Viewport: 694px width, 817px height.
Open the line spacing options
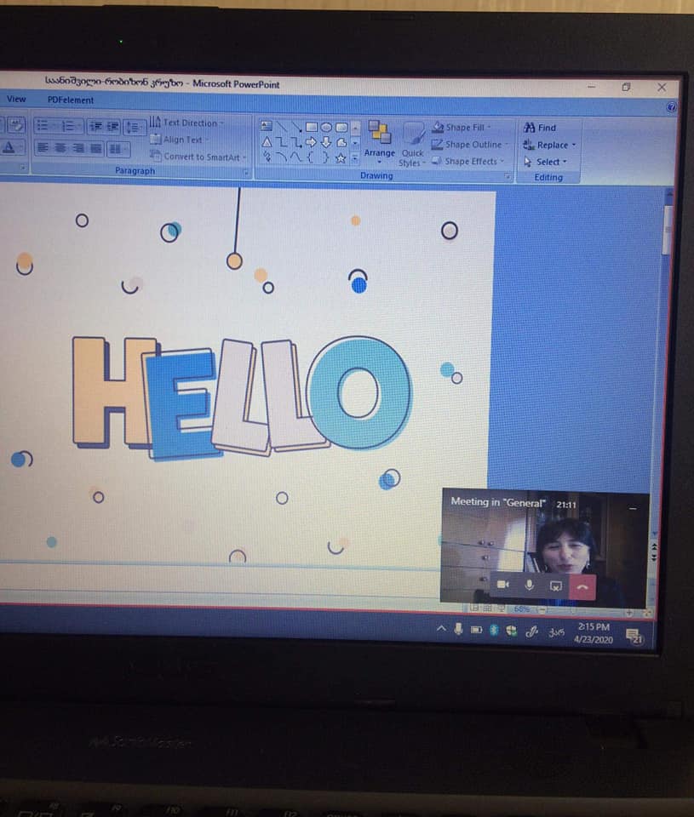(135, 127)
